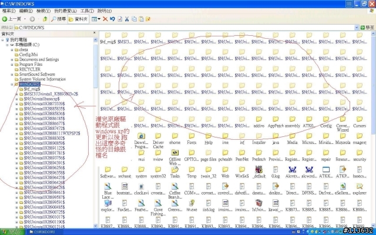
Task: Click the Properties icon in the toolbar
Action: [x=120, y=19]
